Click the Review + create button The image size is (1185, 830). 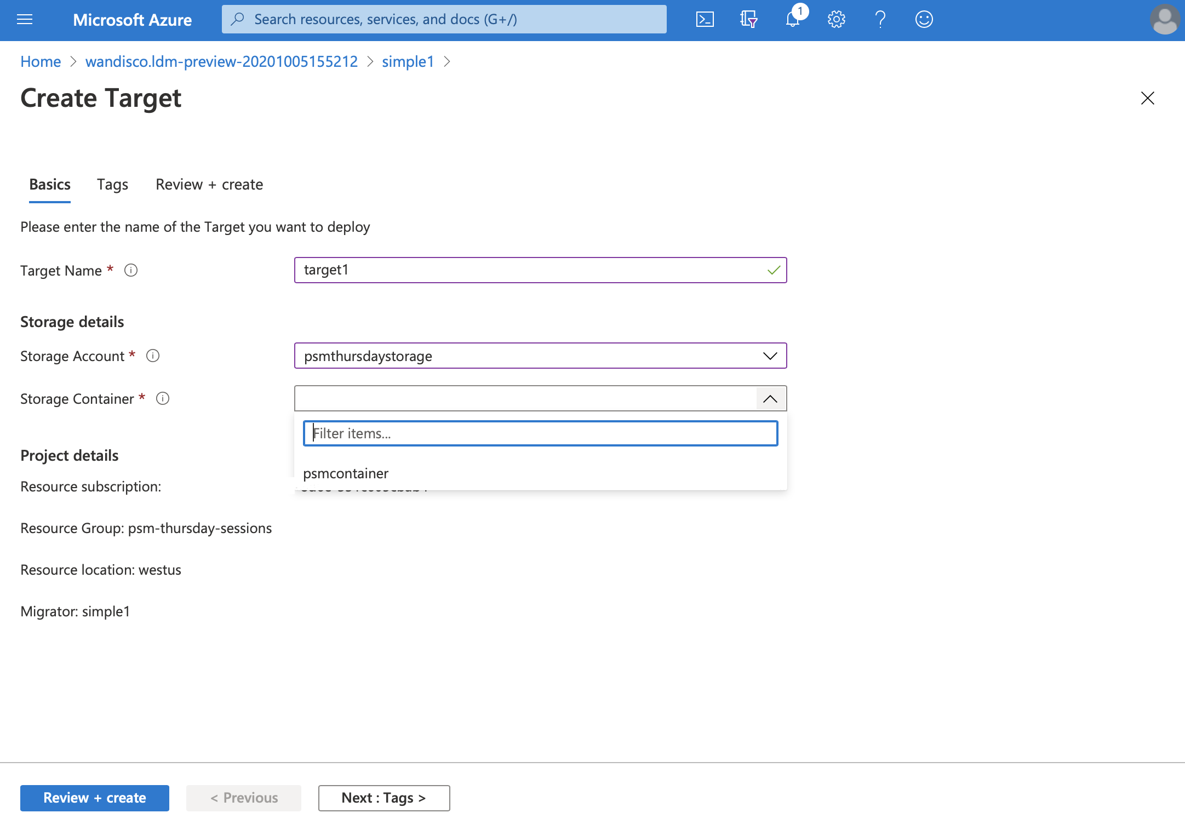[94, 797]
